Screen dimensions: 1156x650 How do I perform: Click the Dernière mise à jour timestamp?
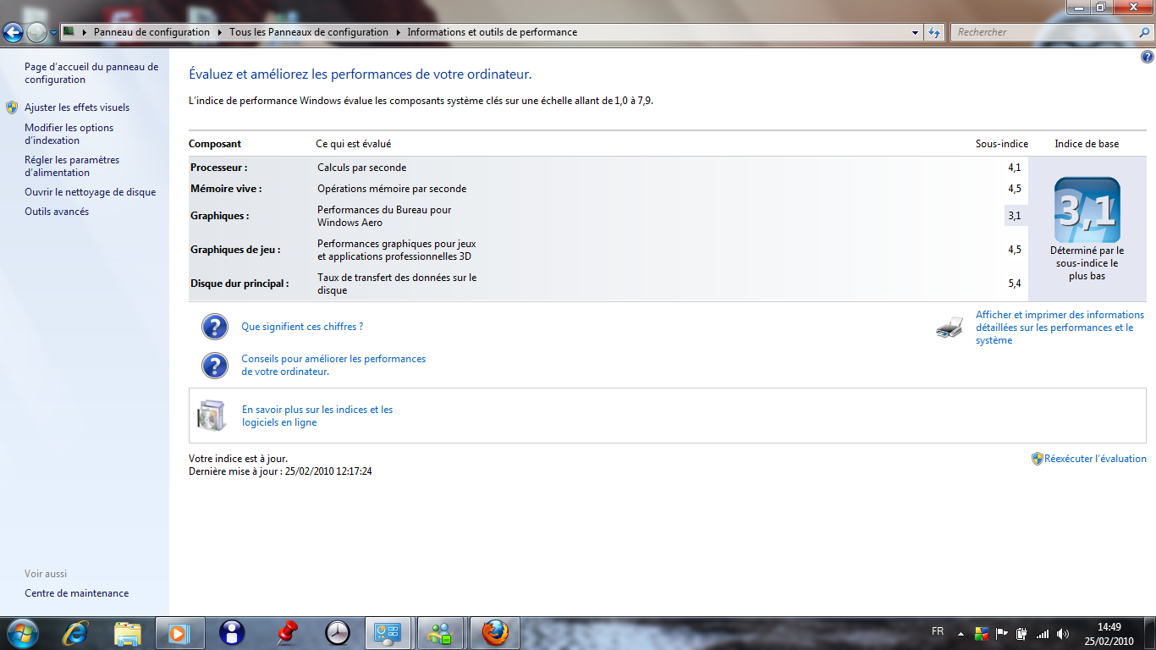[x=280, y=471]
